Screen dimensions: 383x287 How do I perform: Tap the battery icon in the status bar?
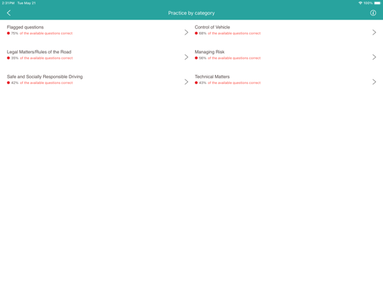point(377,3)
